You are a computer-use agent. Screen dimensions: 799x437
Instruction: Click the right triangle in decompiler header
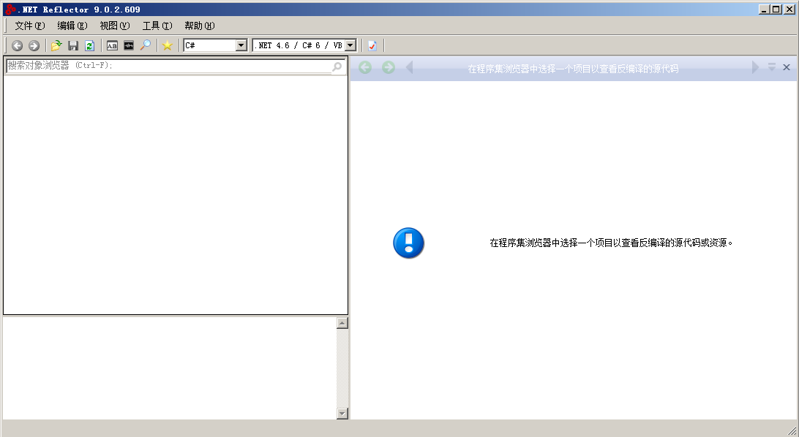click(755, 67)
